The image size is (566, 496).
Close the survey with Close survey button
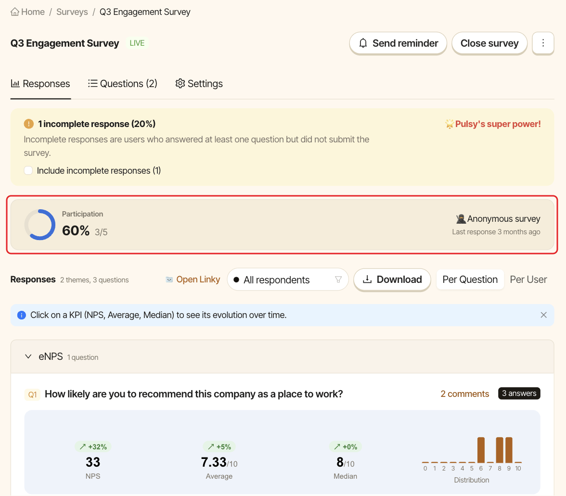point(489,43)
